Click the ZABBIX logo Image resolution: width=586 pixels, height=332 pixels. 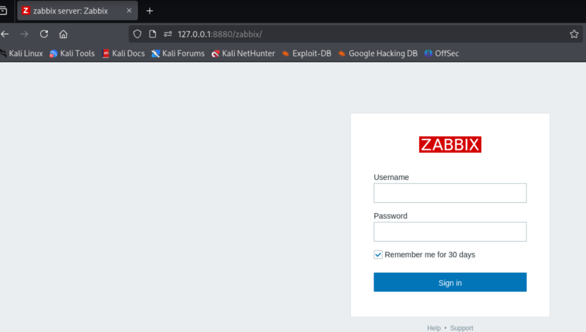tap(450, 145)
